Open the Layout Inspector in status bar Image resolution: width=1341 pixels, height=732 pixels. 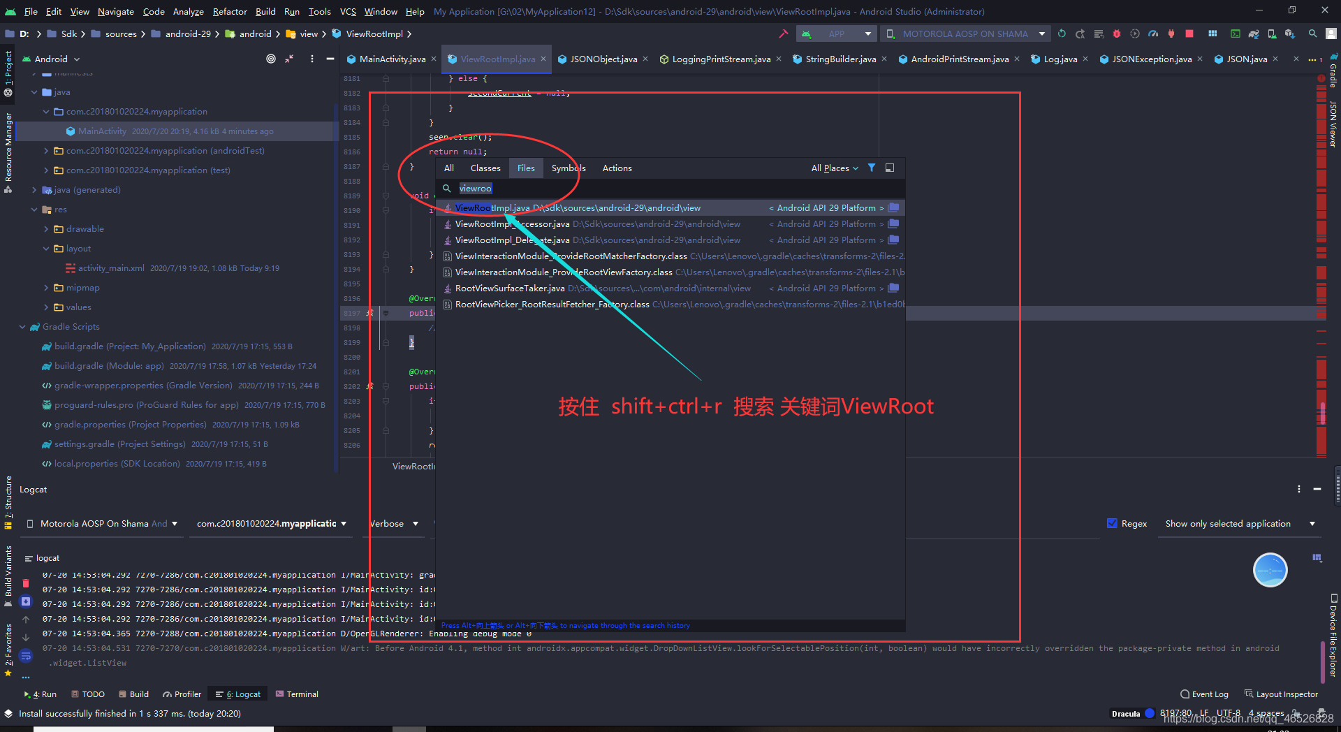click(1282, 694)
